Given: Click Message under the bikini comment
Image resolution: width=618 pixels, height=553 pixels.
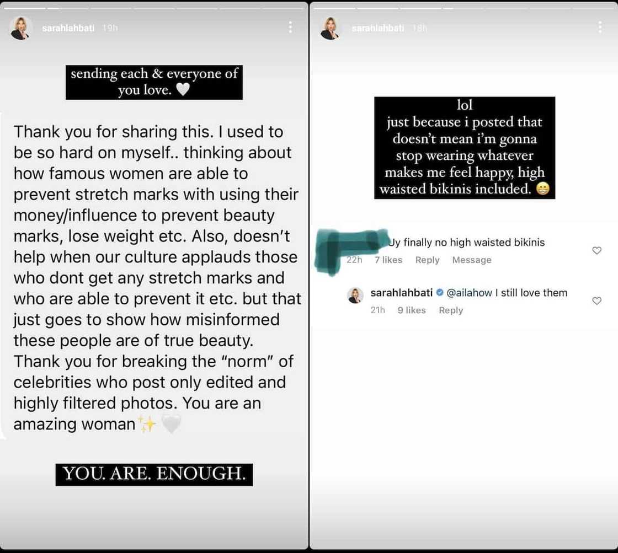Looking at the screenshot, I should pos(471,260).
